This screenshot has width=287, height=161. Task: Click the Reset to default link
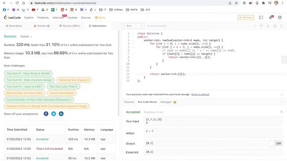click(200, 94)
